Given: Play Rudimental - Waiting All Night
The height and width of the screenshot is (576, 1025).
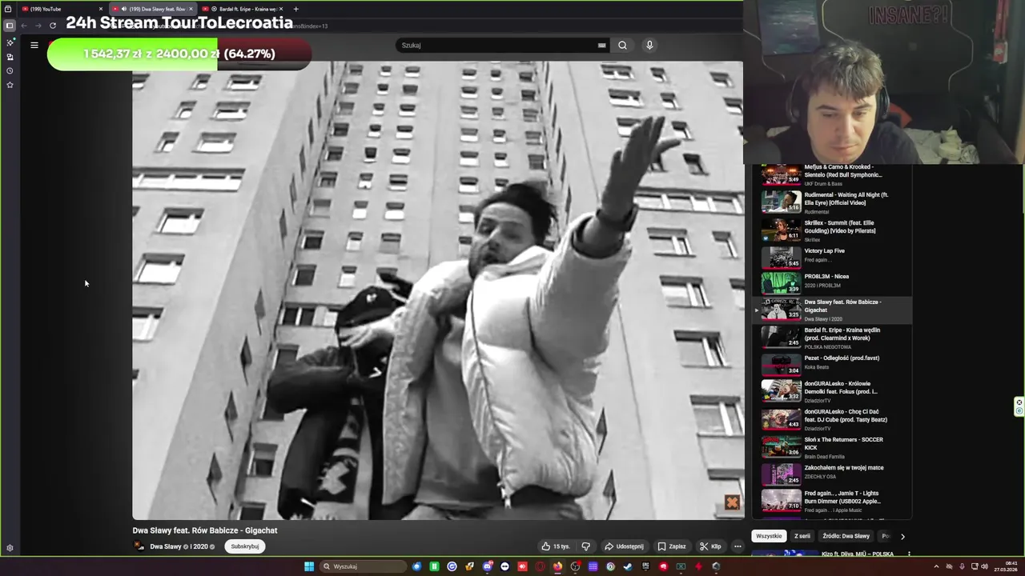Looking at the screenshot, I should 833,202.
